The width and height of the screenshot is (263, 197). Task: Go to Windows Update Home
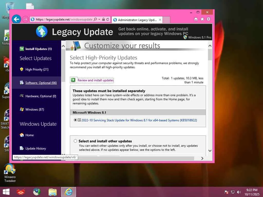30,135
